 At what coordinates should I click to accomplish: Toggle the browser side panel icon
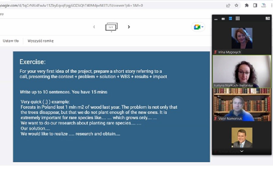(x=255, y=5)
